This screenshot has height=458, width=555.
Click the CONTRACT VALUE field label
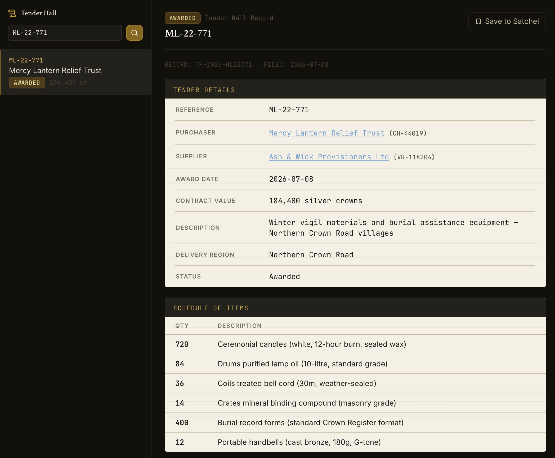205,201
